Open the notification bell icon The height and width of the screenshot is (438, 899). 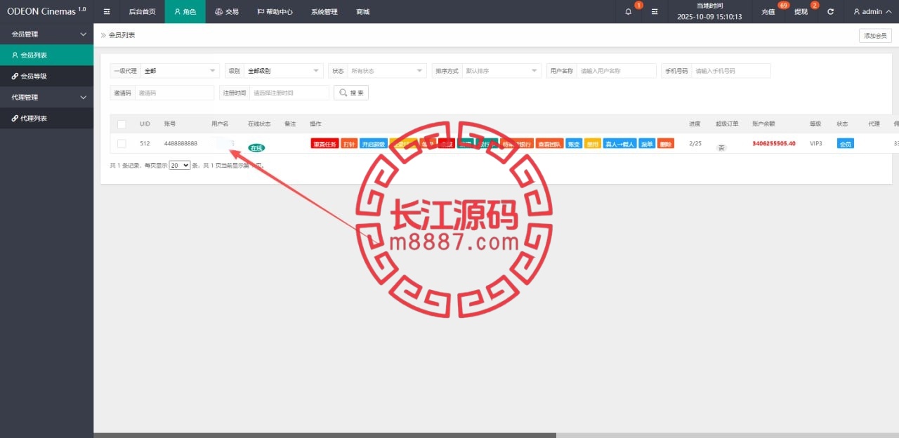click(x=628, y=12)
